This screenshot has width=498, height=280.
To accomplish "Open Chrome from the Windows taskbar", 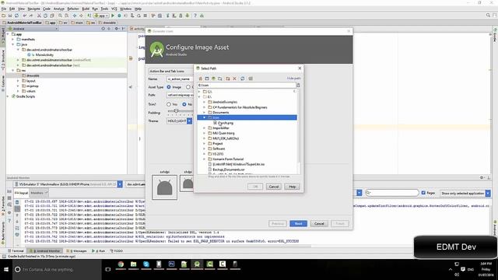I will (121, 264).
